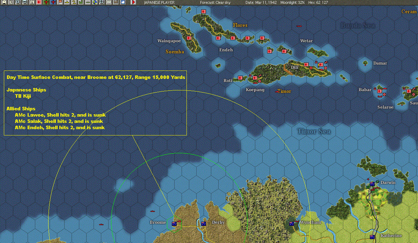Click the AMc Lawoe sunk line
This screenshot has width=418, height=243.
pyautogui.click(x=60, y=115)
